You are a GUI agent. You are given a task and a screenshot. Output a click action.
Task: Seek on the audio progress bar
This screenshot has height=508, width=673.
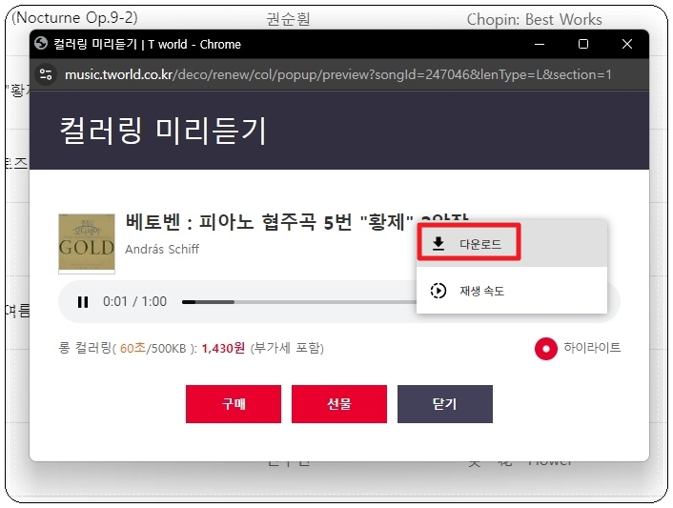tap(298, 302)
